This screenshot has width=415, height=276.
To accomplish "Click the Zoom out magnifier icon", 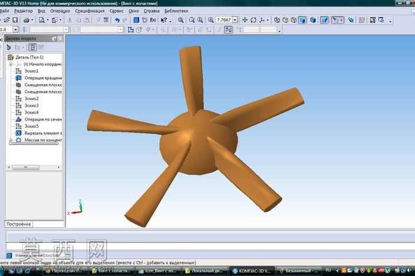I will coord(200,20).
